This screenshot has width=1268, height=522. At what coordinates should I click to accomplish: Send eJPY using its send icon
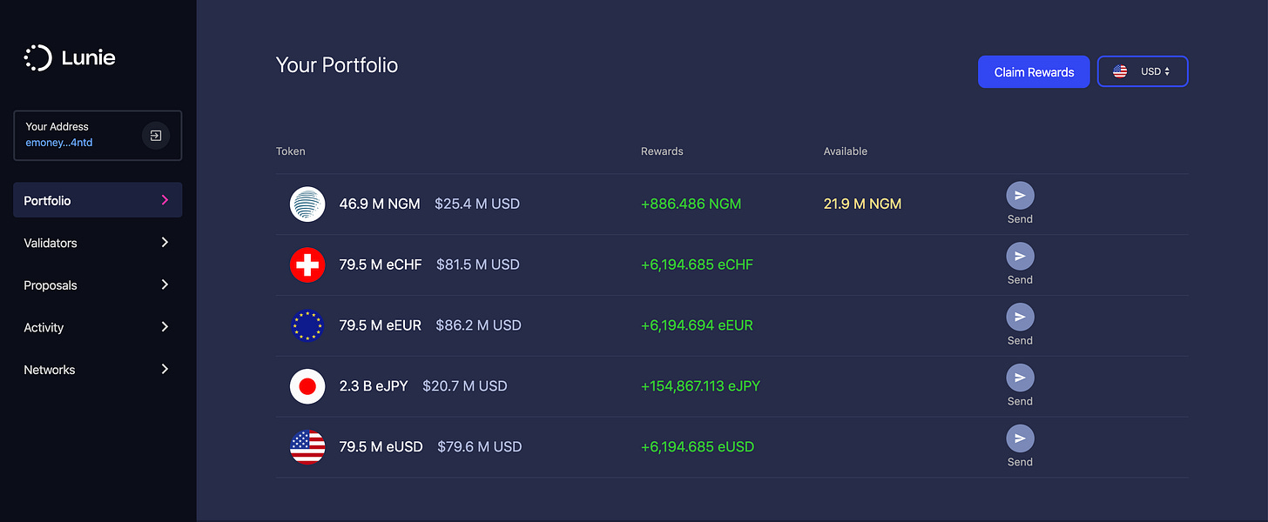pyautogui.click(x=1020, y=378)
